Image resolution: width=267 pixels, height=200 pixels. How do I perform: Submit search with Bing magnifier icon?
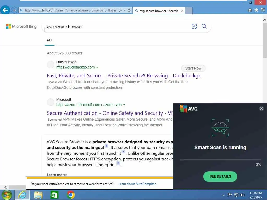(204, 26)
